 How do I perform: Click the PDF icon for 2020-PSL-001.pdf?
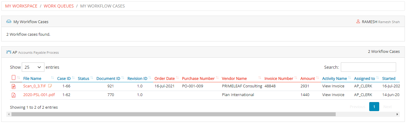pos(13,95)
